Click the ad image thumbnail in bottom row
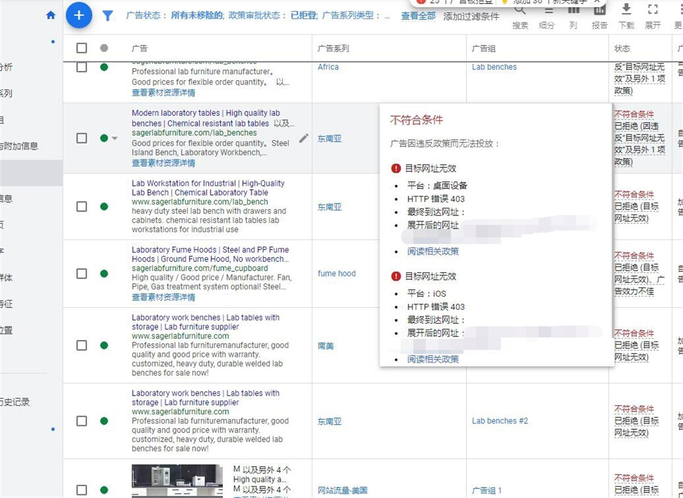Viewport: 683px width, 498px height. 177,480
